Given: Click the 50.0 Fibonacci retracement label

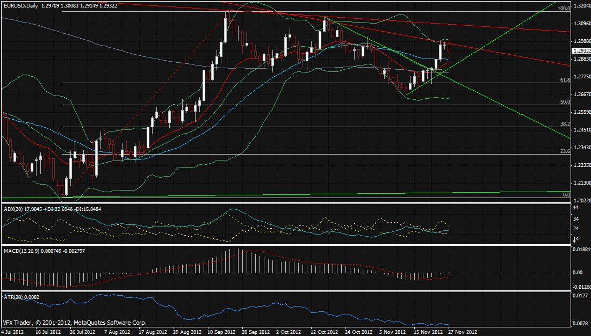Looking at the screenshot, I should coord(565,101).
